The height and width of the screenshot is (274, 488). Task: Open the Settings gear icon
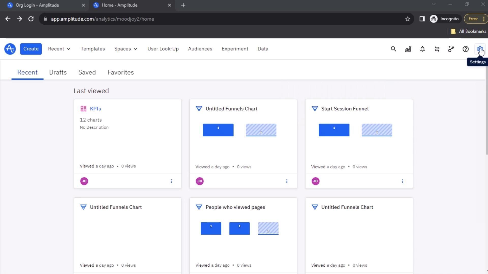tap(480, 49)
